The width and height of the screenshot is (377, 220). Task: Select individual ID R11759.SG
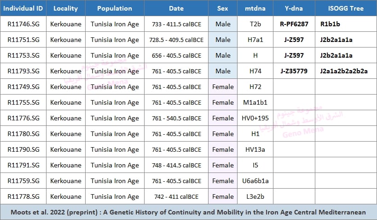click(23, 181)
